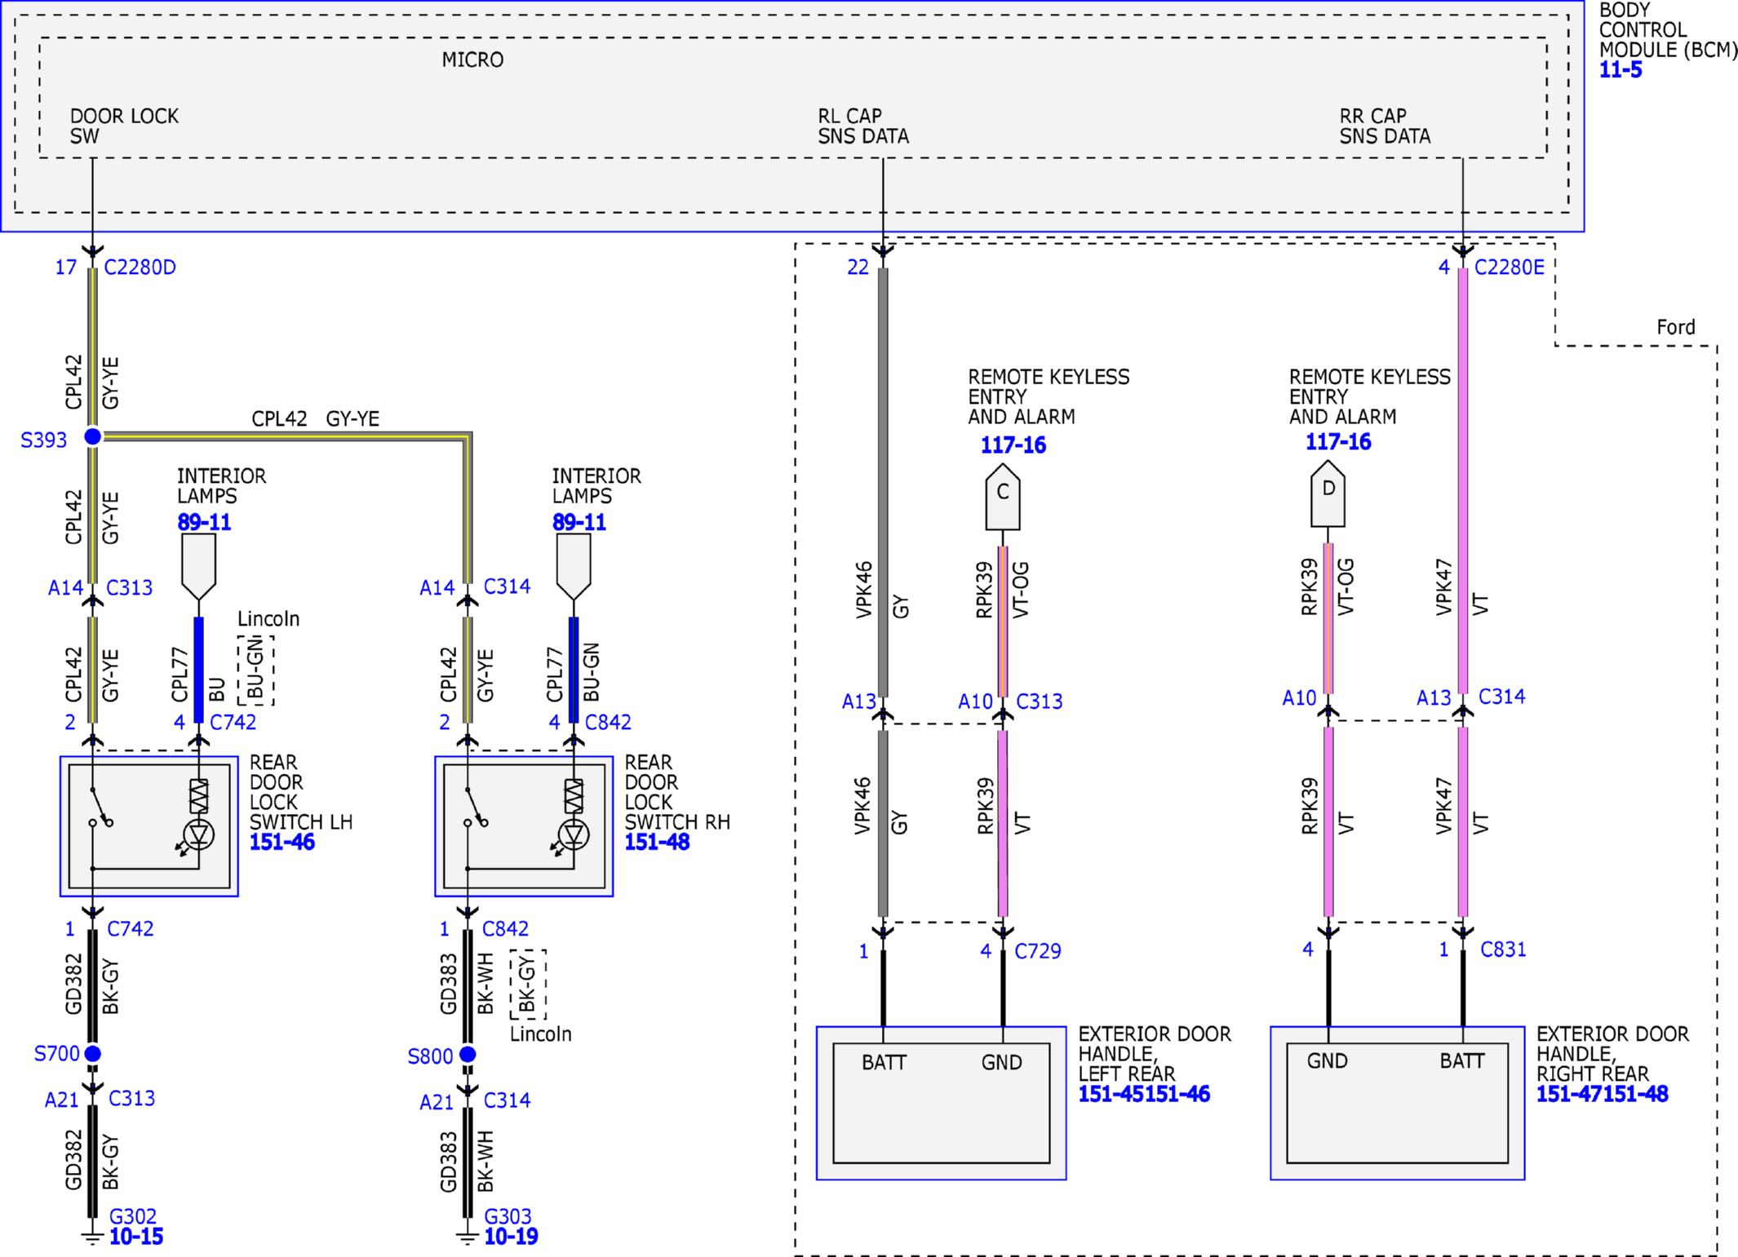Open Rear Door Lock Switch RH 151-48 link
This screenshot has width=1738, height=1257.
[x=657, y=843]
